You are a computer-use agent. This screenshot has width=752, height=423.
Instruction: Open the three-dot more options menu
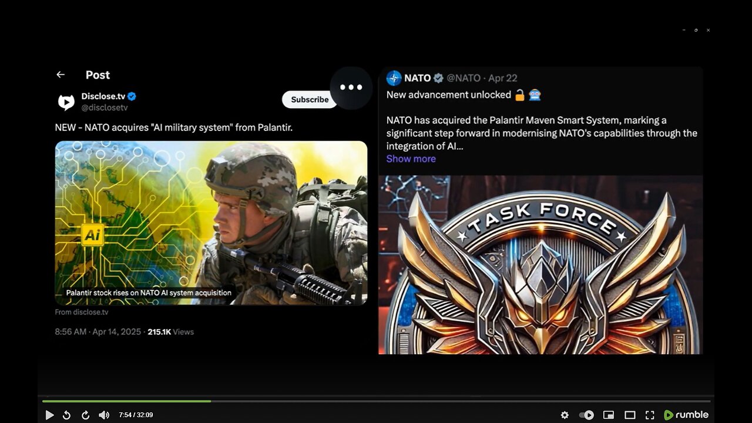pyautogui.click(x=351, y=88)
